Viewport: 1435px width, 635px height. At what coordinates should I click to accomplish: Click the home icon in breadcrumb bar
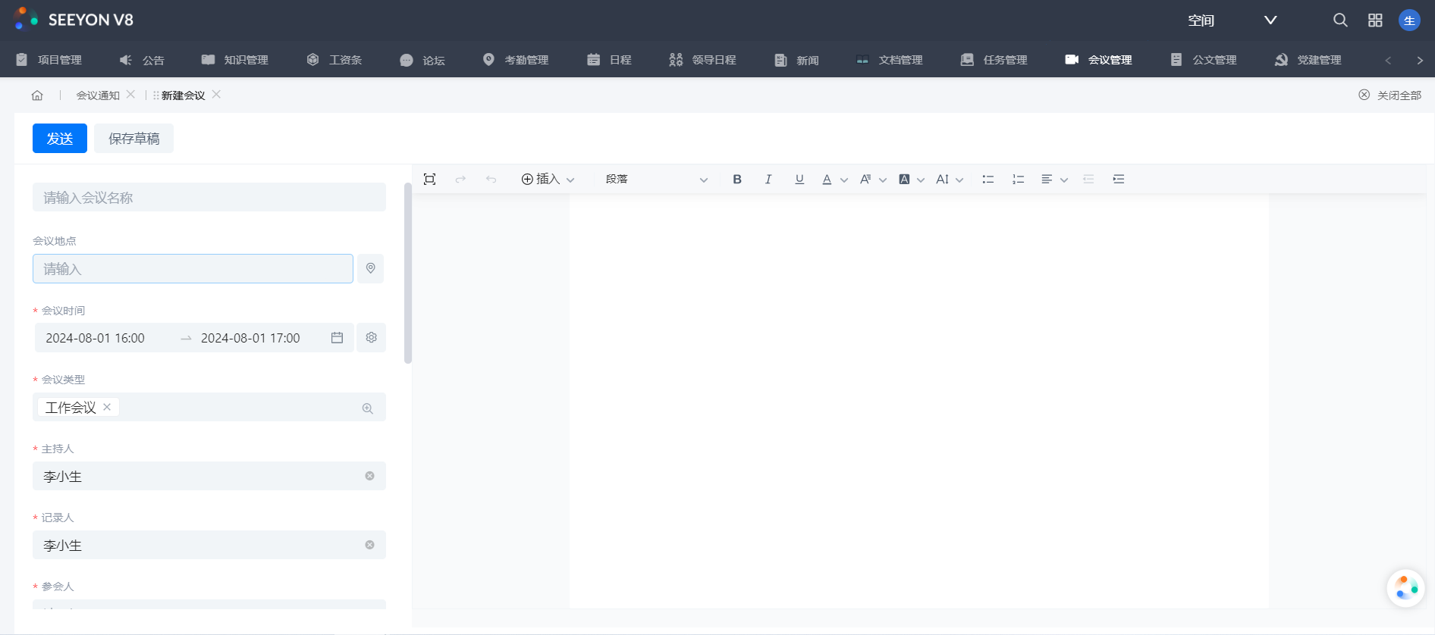coord(37,95)
